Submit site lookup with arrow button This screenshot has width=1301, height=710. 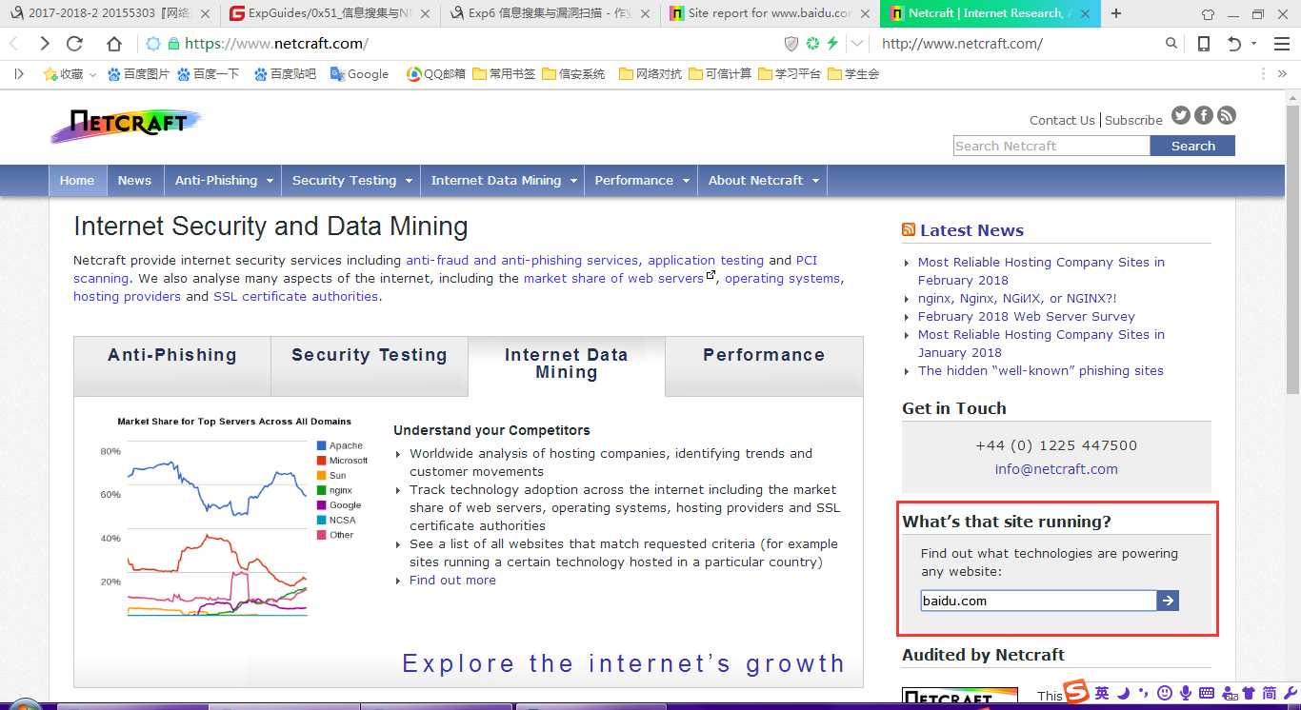tap(1168, 601)
